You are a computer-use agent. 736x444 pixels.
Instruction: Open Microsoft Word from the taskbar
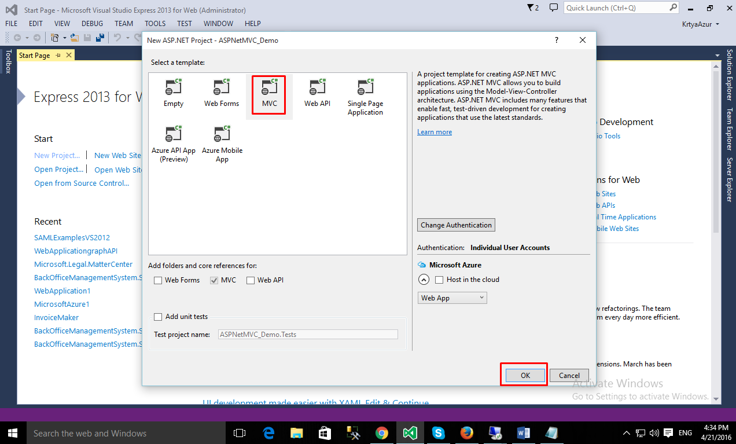pyautogui.click(x=523, y=433)
